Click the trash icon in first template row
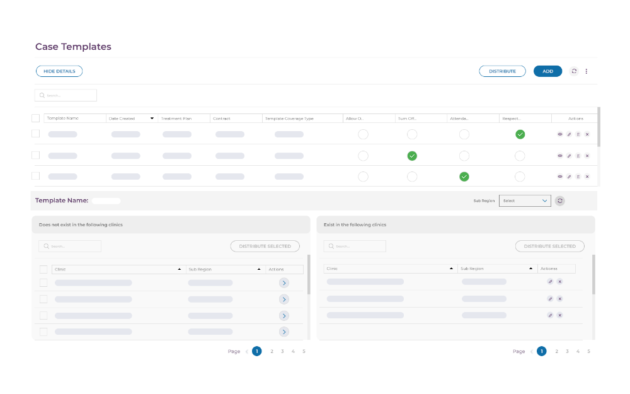The width and height of the screenshot is (630, 394). click(578, 134)
